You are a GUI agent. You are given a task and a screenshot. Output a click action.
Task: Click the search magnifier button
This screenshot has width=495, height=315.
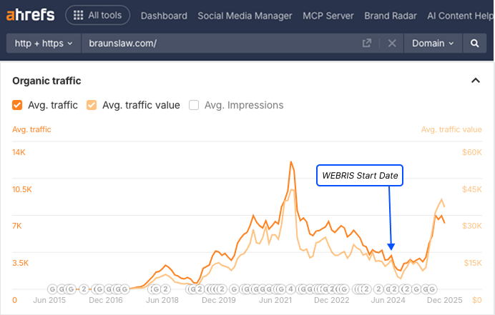(474, 43)
